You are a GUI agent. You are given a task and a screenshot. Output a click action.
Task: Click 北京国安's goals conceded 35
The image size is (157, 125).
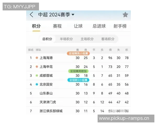point(119,84)
